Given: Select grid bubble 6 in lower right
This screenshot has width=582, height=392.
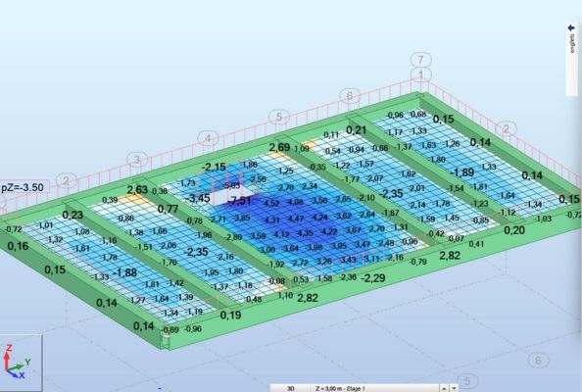Looking at the screenshot, I should 538,360.
